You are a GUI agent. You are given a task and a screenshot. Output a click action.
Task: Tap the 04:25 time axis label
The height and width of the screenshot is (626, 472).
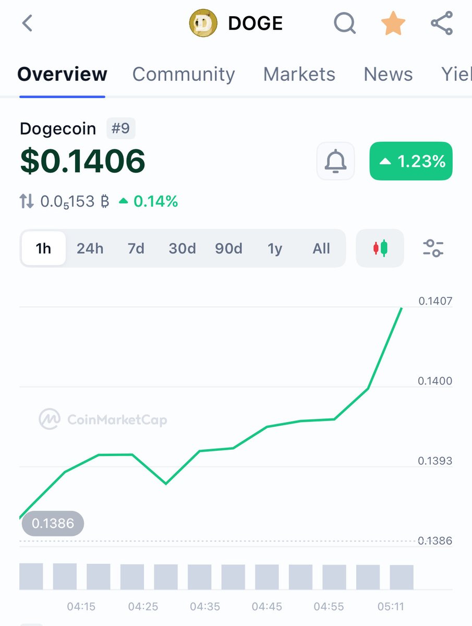(x=143, y=607)
